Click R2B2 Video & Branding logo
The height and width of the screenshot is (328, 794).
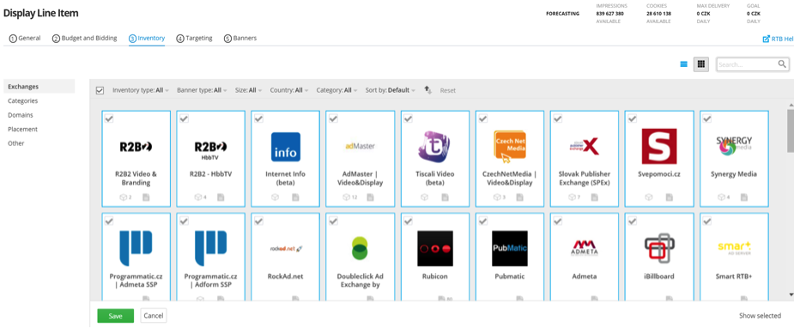pyautogui.click(x=136, y=147)
